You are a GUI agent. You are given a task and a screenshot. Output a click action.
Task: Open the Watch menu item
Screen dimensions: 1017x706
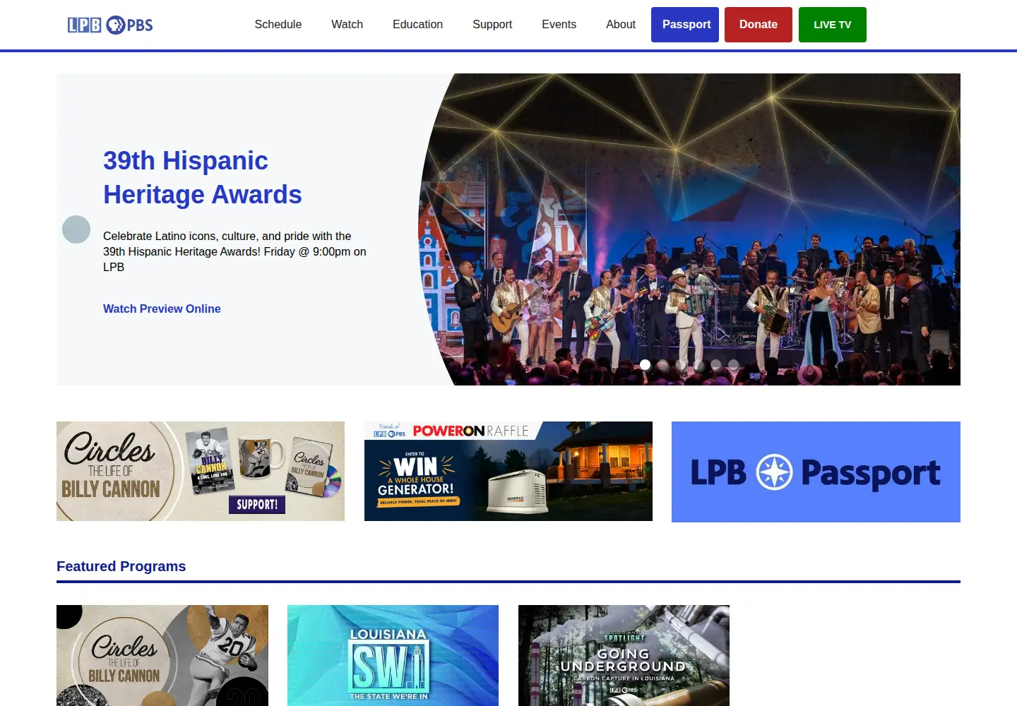coord(347,25)
